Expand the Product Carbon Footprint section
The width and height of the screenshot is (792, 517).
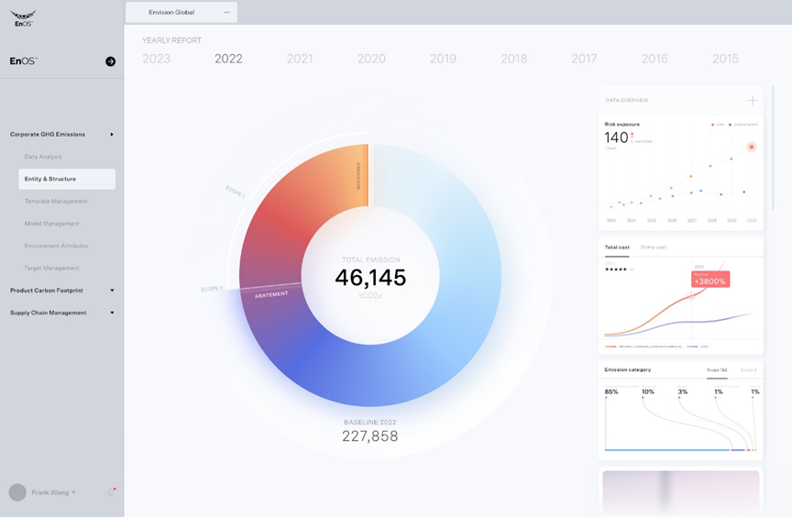(112, 291)
